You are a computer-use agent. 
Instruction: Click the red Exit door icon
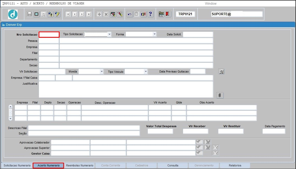point(168,14)
